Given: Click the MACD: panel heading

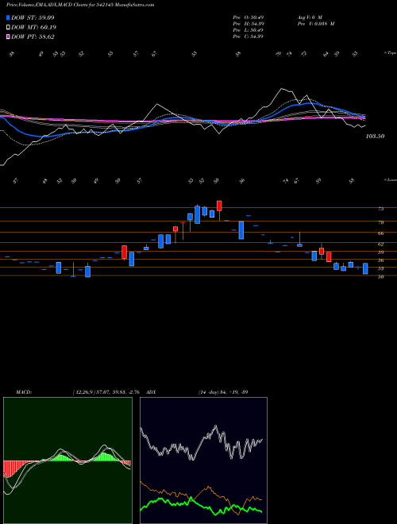Looking at the screenshot, I should (23, 392).
